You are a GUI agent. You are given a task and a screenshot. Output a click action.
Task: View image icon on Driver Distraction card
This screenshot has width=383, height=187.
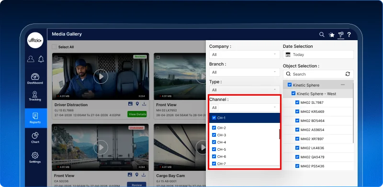pyautogui.click(x=130, y=104)
